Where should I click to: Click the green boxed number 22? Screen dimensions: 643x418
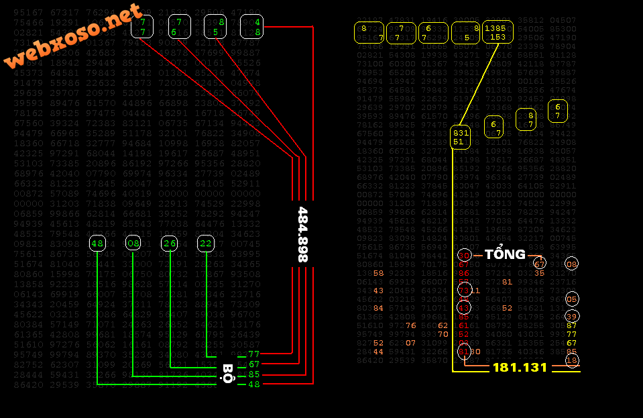(205, 244)
